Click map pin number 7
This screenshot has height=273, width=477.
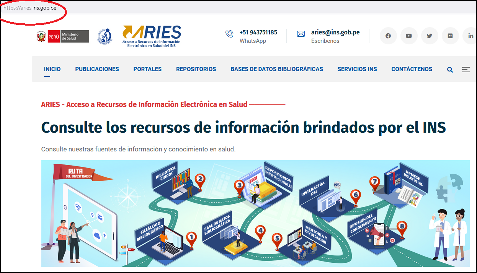coord(375,184)
